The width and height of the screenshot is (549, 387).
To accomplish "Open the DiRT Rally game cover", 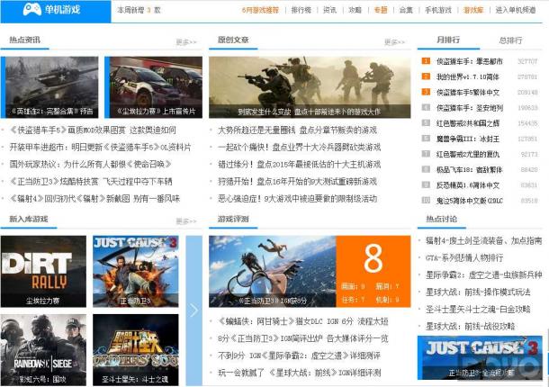I will point(43,272).
